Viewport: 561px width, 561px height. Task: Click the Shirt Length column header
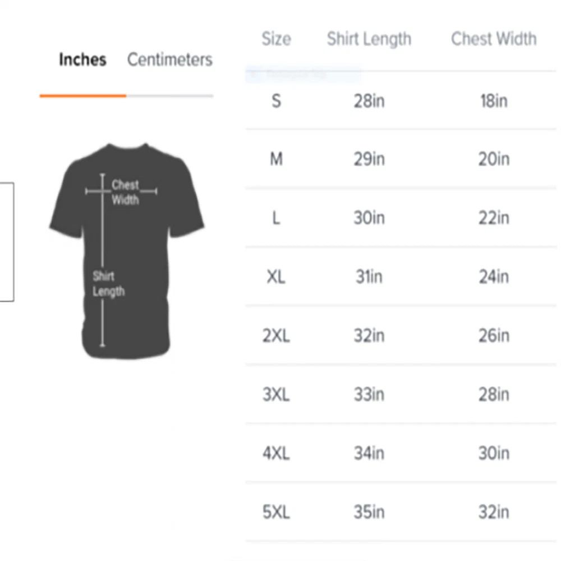click(x=369, y=39)
